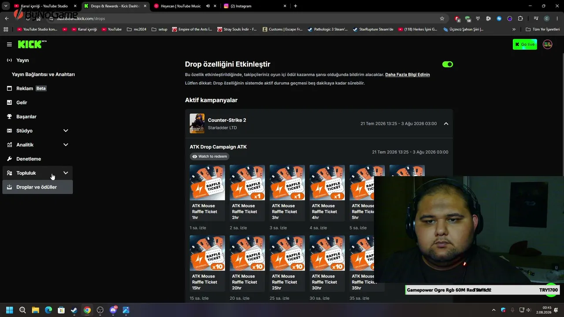Click the Counter-Strike 2 game icon
564x317 pixels.
(197, 123)
